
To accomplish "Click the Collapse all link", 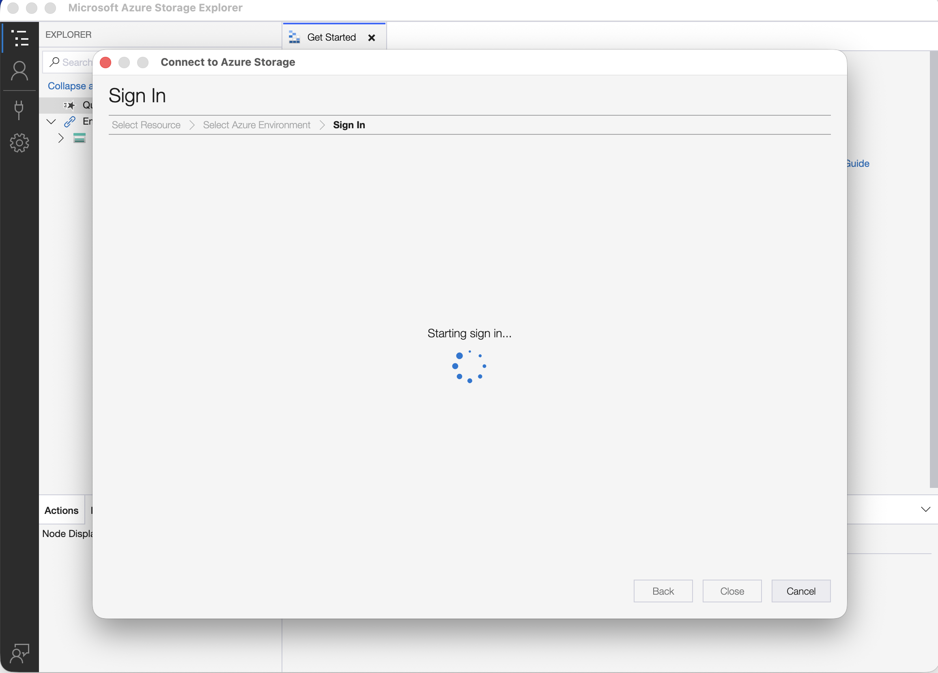I will coord(70,86).
